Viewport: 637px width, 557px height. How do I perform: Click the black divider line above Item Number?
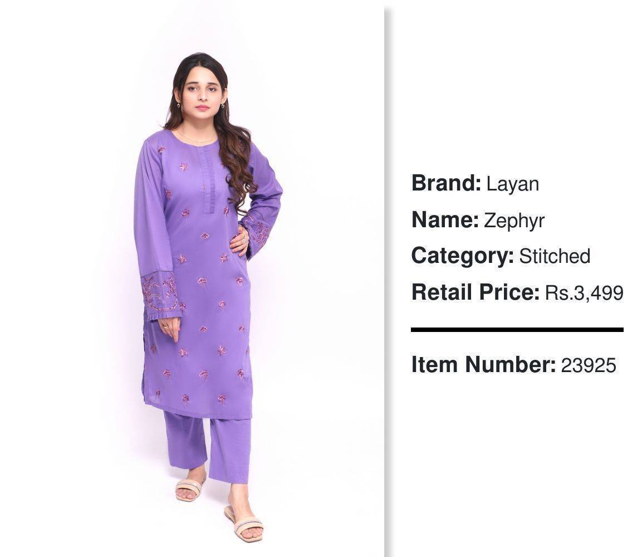pos(517,330)
